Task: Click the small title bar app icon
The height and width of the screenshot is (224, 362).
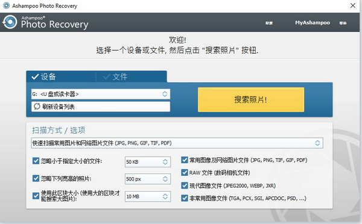Action: click(x=6, y=5)
